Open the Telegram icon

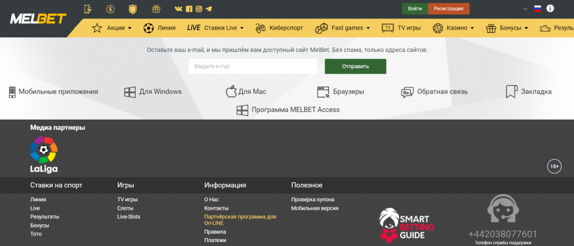coord(209,9)
